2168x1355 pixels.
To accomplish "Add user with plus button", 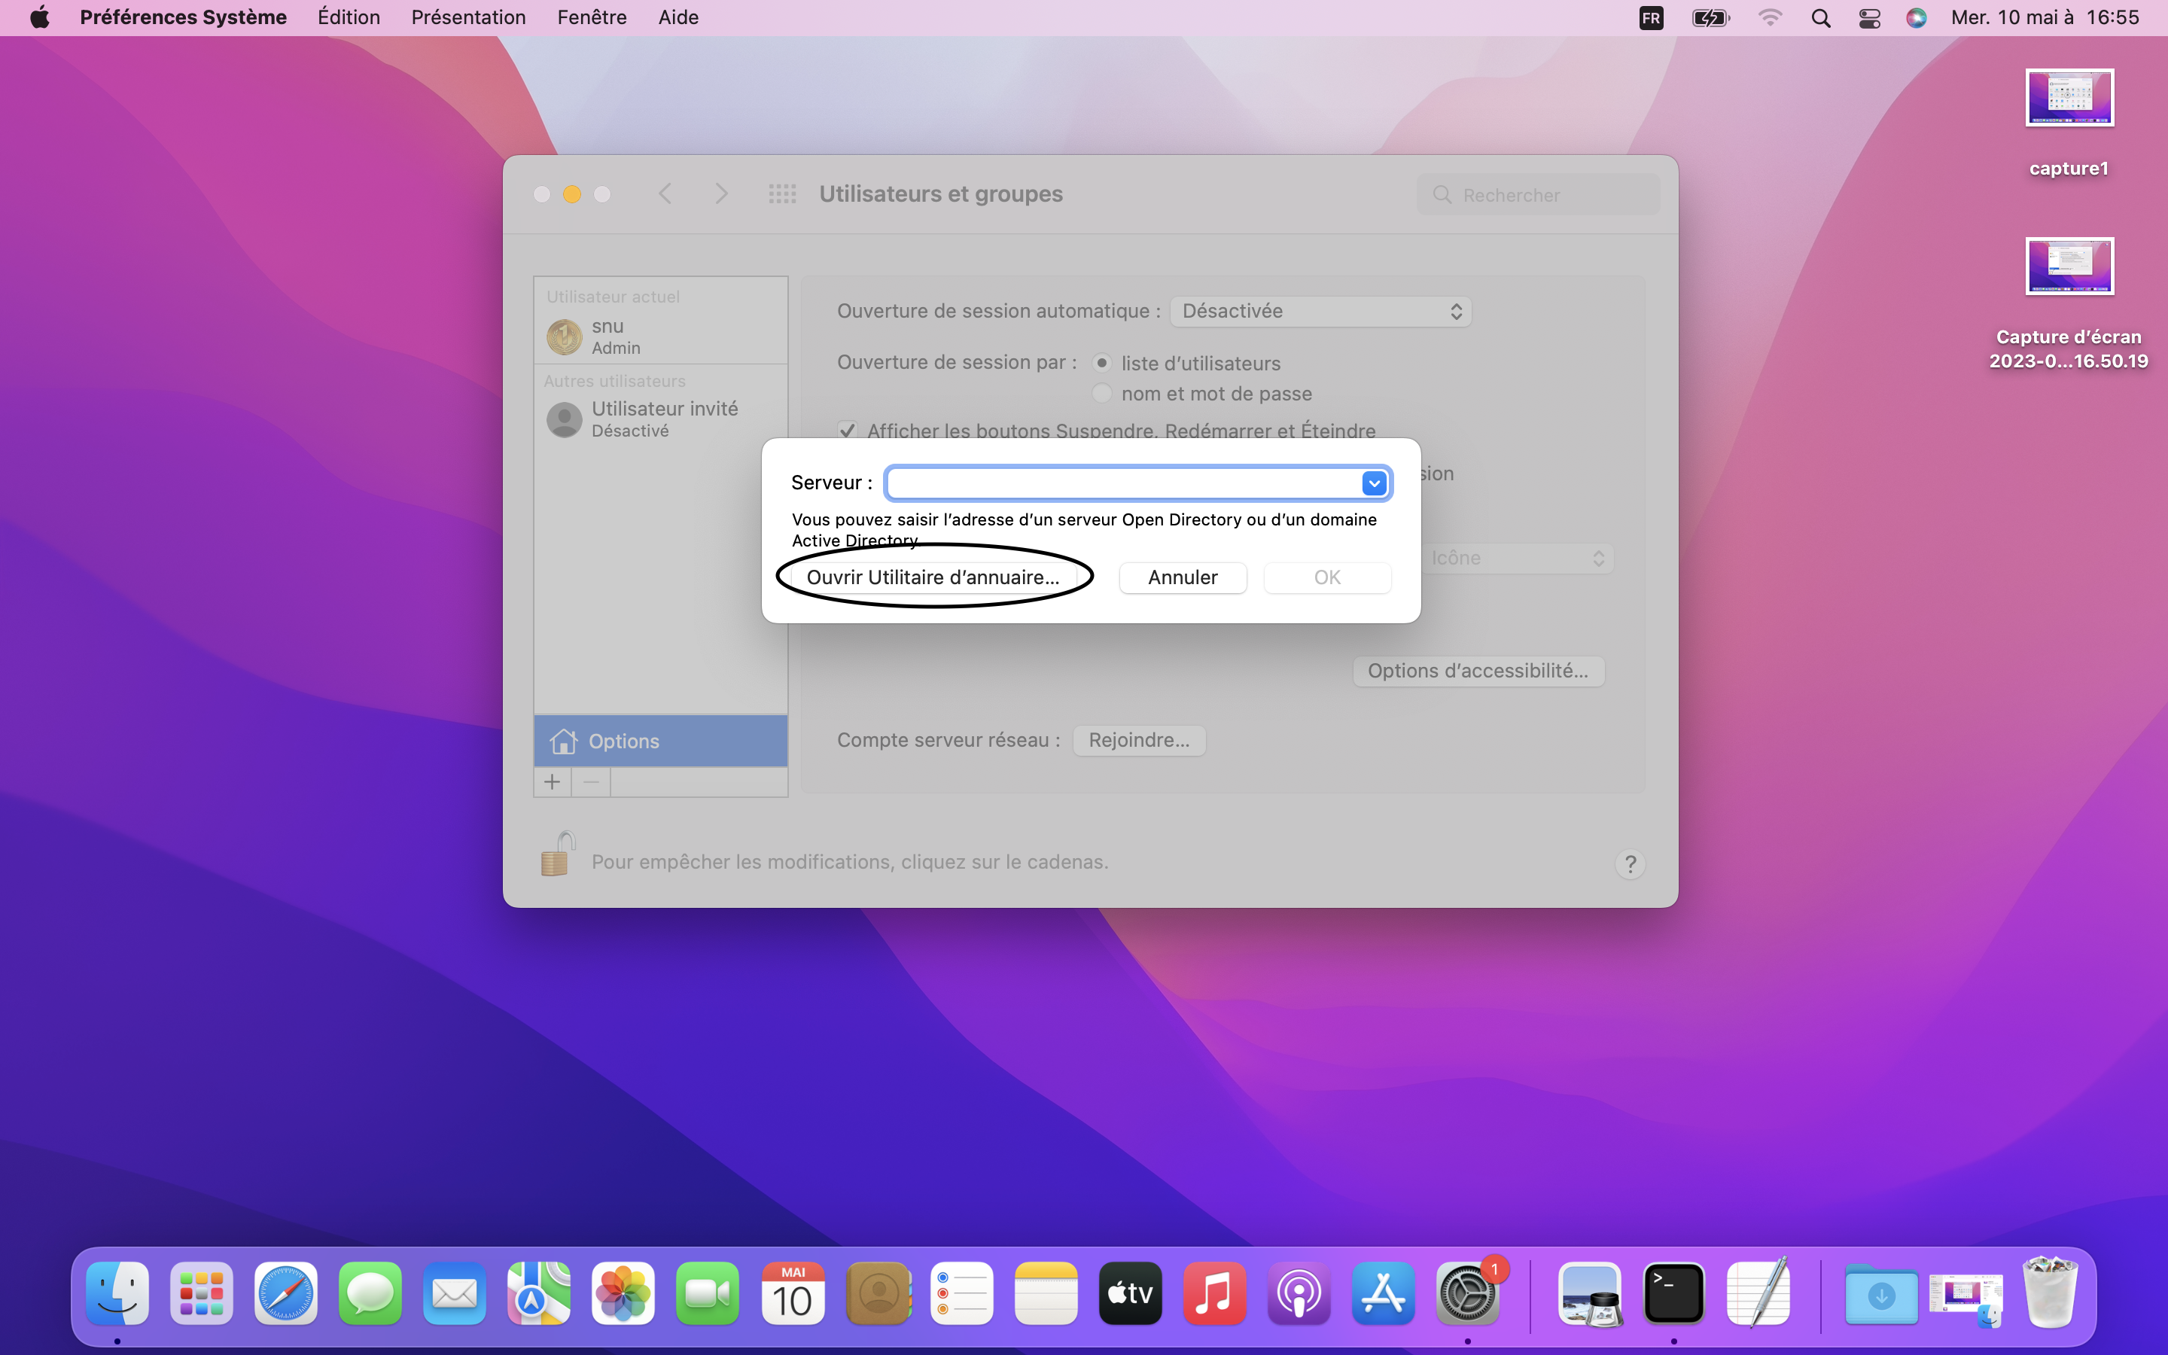I will point(553,782).
